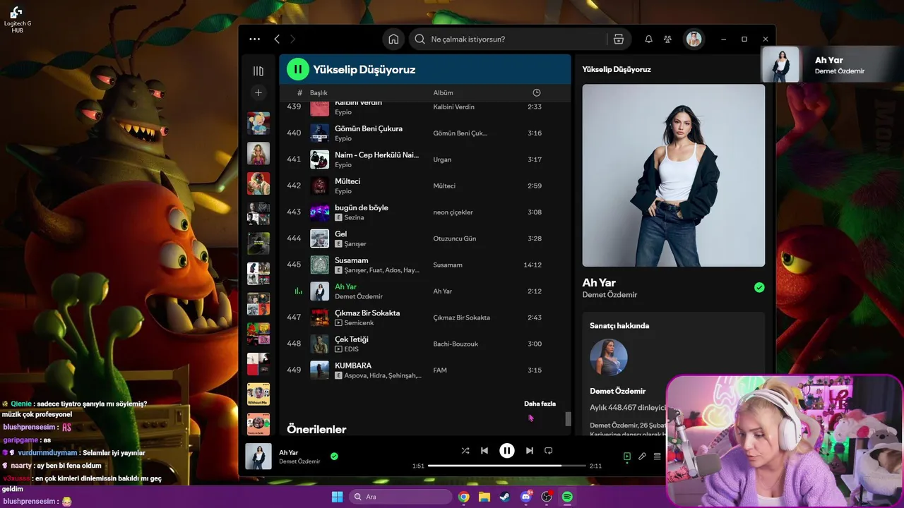Seek within the song progress bar
The width and height of the screenshot is (904, 508).
507,466
